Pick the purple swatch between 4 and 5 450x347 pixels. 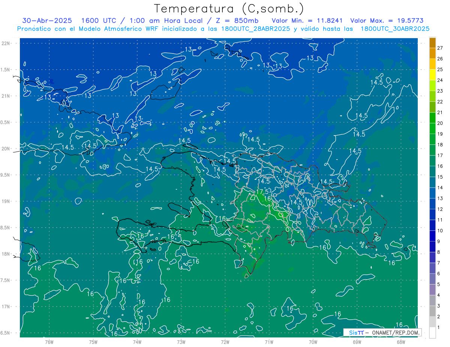(x=432, y=290)
